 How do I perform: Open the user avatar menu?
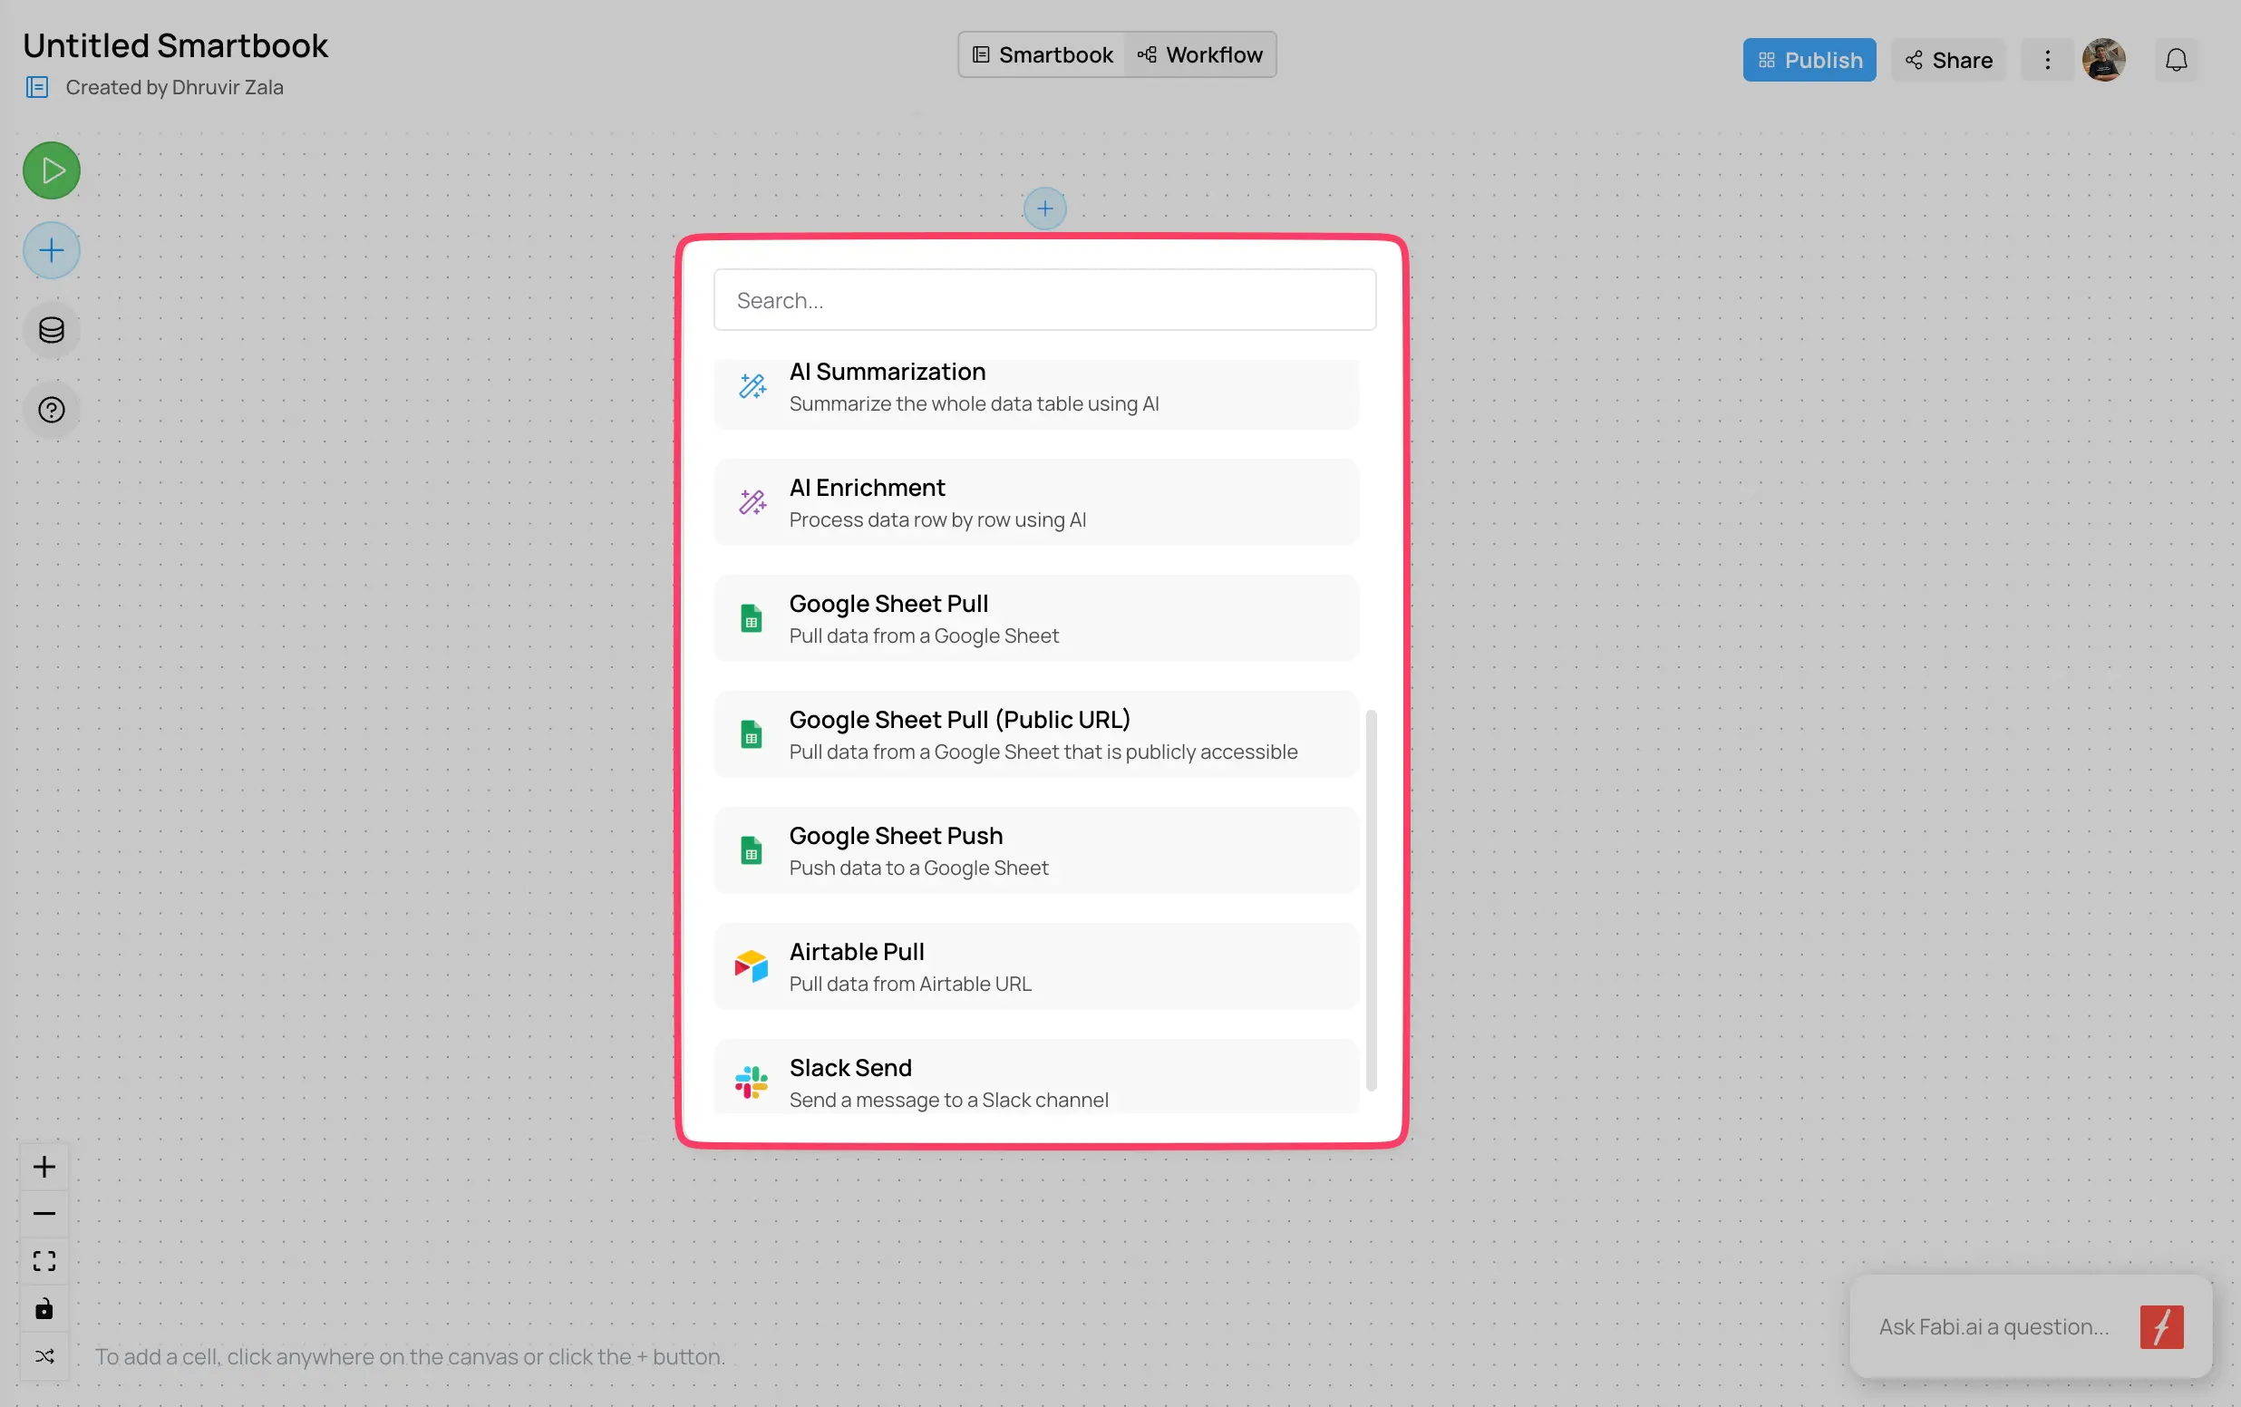[x=2103, y=61]
